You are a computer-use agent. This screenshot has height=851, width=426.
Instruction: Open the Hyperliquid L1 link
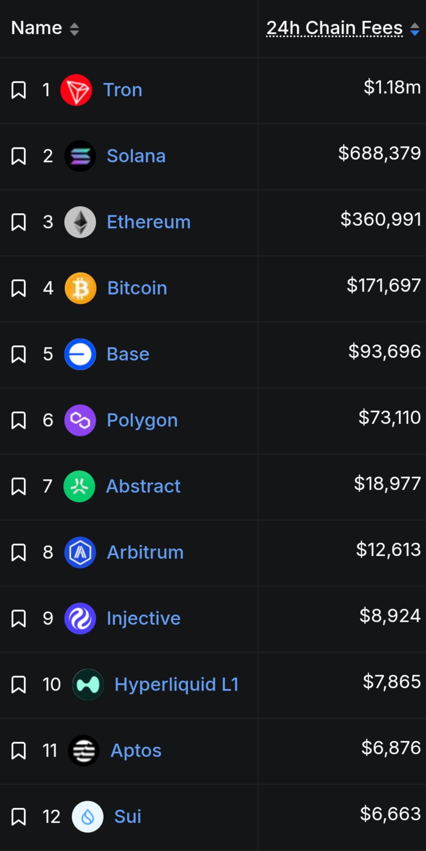176,684
